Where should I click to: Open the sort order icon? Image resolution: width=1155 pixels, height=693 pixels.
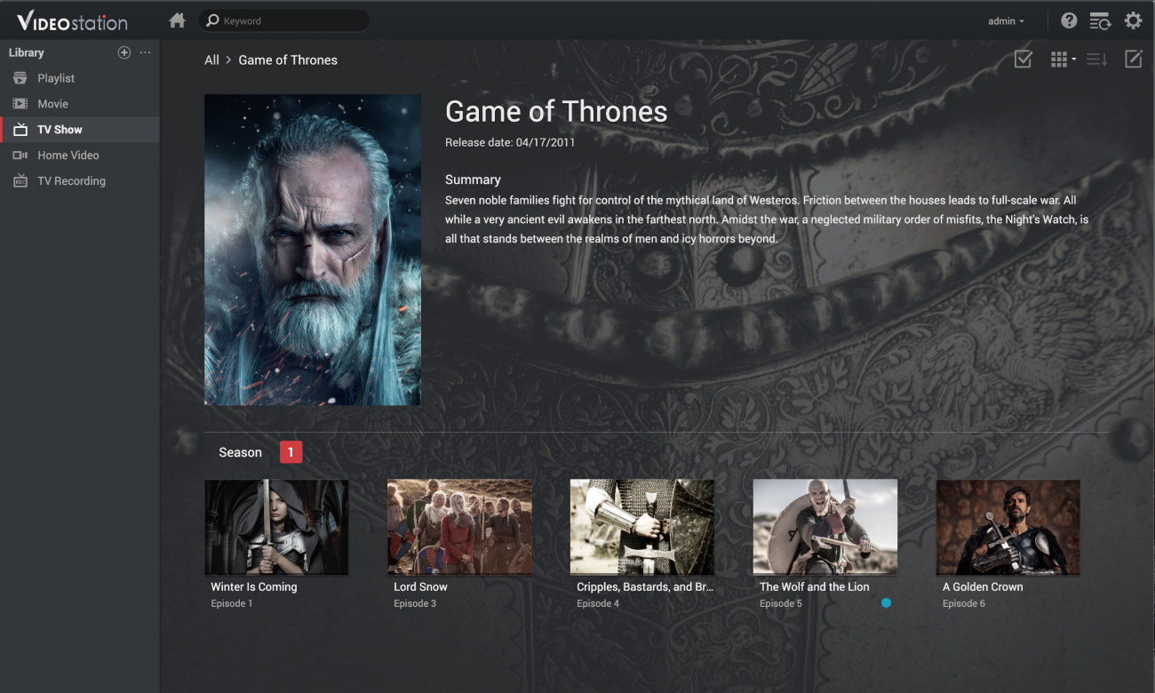[1097, 60]
